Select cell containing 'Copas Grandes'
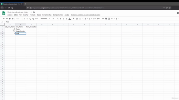Image resolution: width=179 pixels, height=100 pixels. 21,31
